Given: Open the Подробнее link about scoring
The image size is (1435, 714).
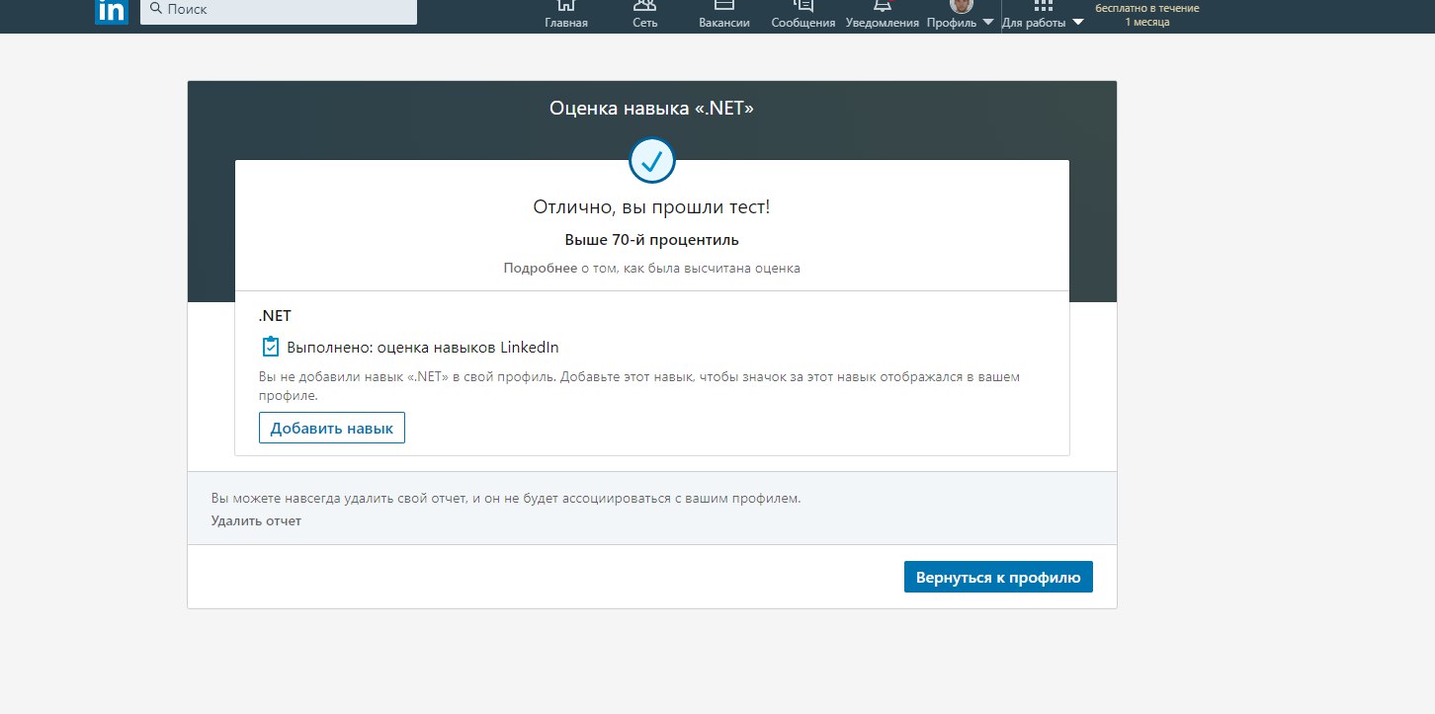Looking at the screenshot, I should click(x=540, y=268).
